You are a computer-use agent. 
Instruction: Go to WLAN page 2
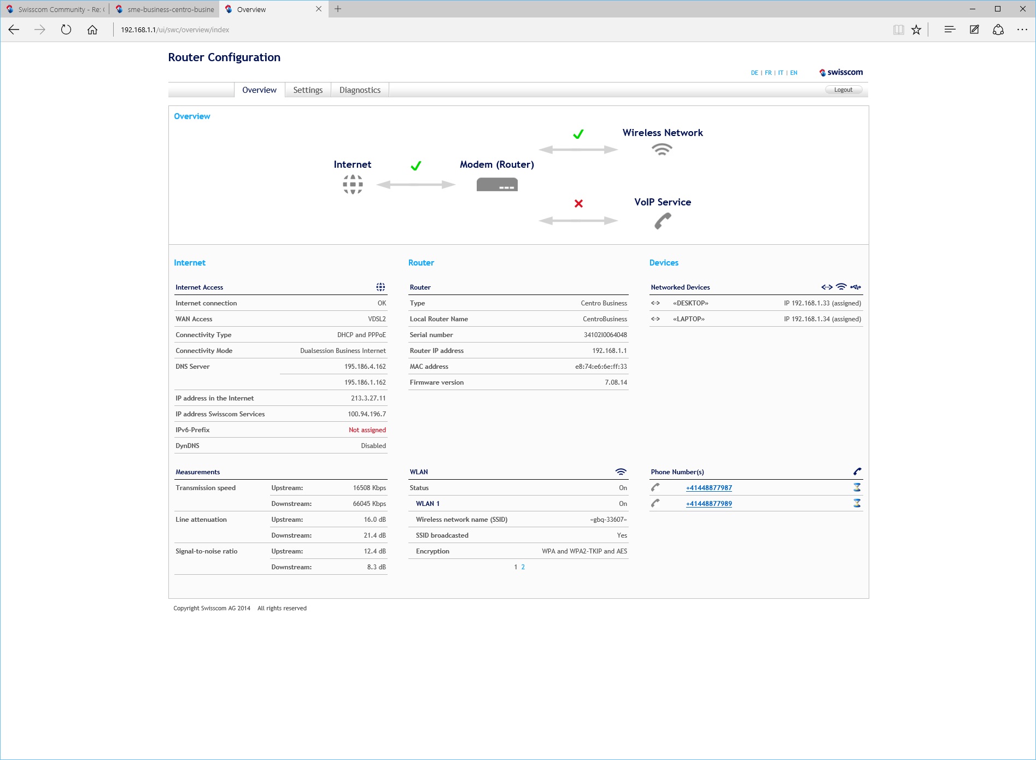coord(523,567)
